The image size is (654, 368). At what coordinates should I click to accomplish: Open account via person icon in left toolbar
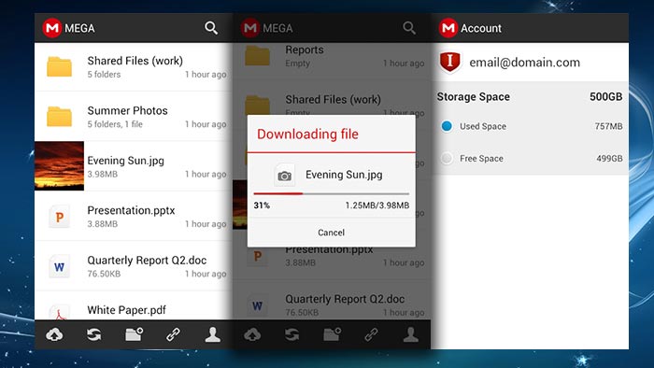213,334
